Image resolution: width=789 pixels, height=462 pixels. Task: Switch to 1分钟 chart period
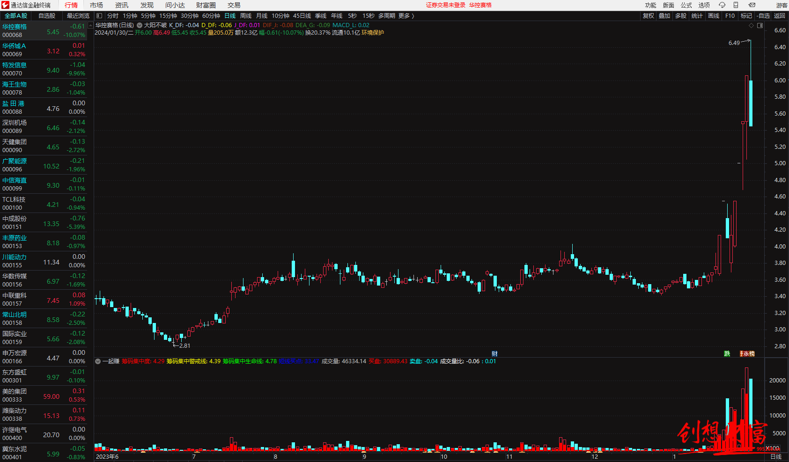click(130, 16)
